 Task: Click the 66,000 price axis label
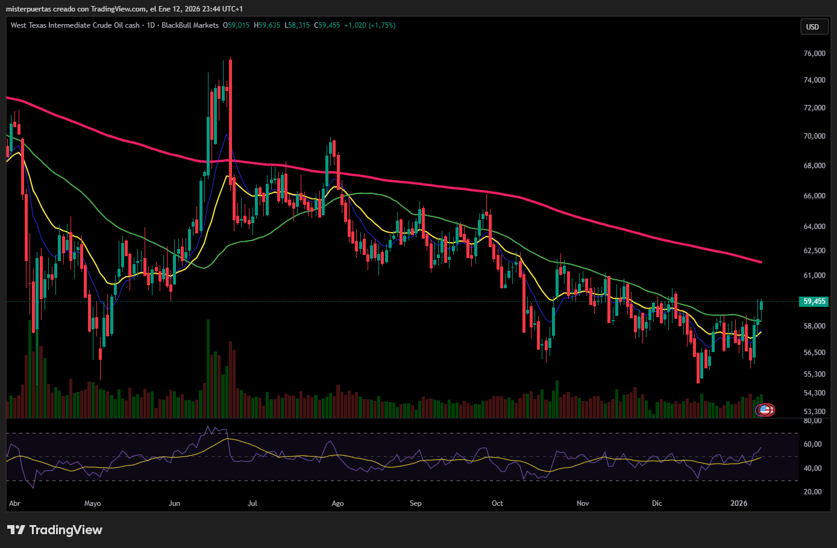pyautogui.click(x=815, y=196)
